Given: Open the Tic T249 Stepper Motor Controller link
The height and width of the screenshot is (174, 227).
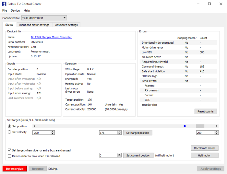Looking at the screenshot, I should point(51,37).
